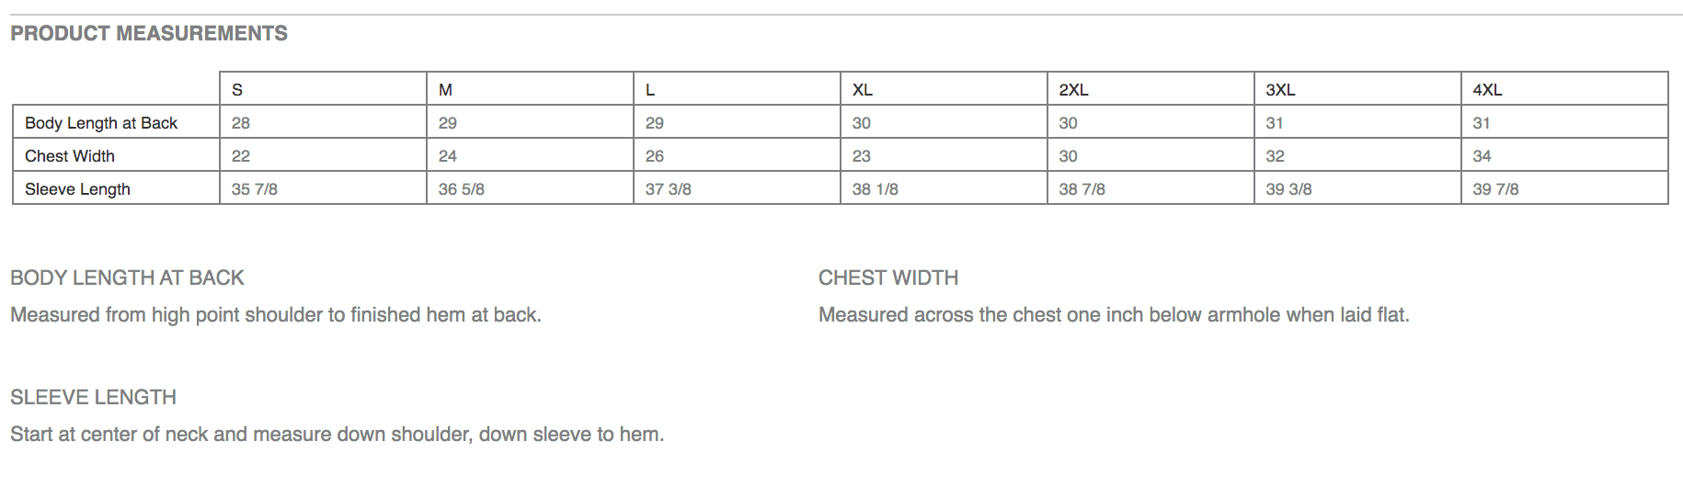The image size is (1683, 498).
Task: Click the Product Measurements heading
Action: coord(149,34)
